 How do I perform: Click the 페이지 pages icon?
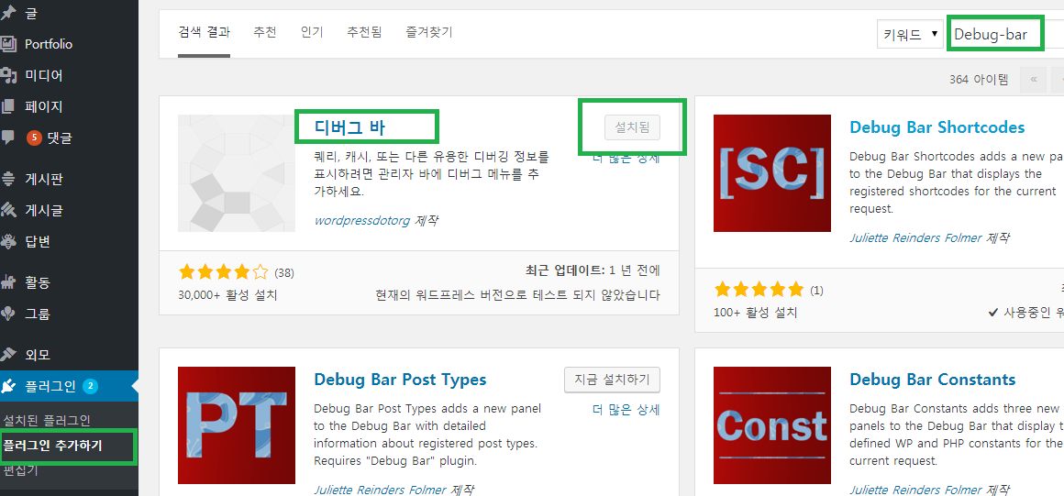[7, 106]
